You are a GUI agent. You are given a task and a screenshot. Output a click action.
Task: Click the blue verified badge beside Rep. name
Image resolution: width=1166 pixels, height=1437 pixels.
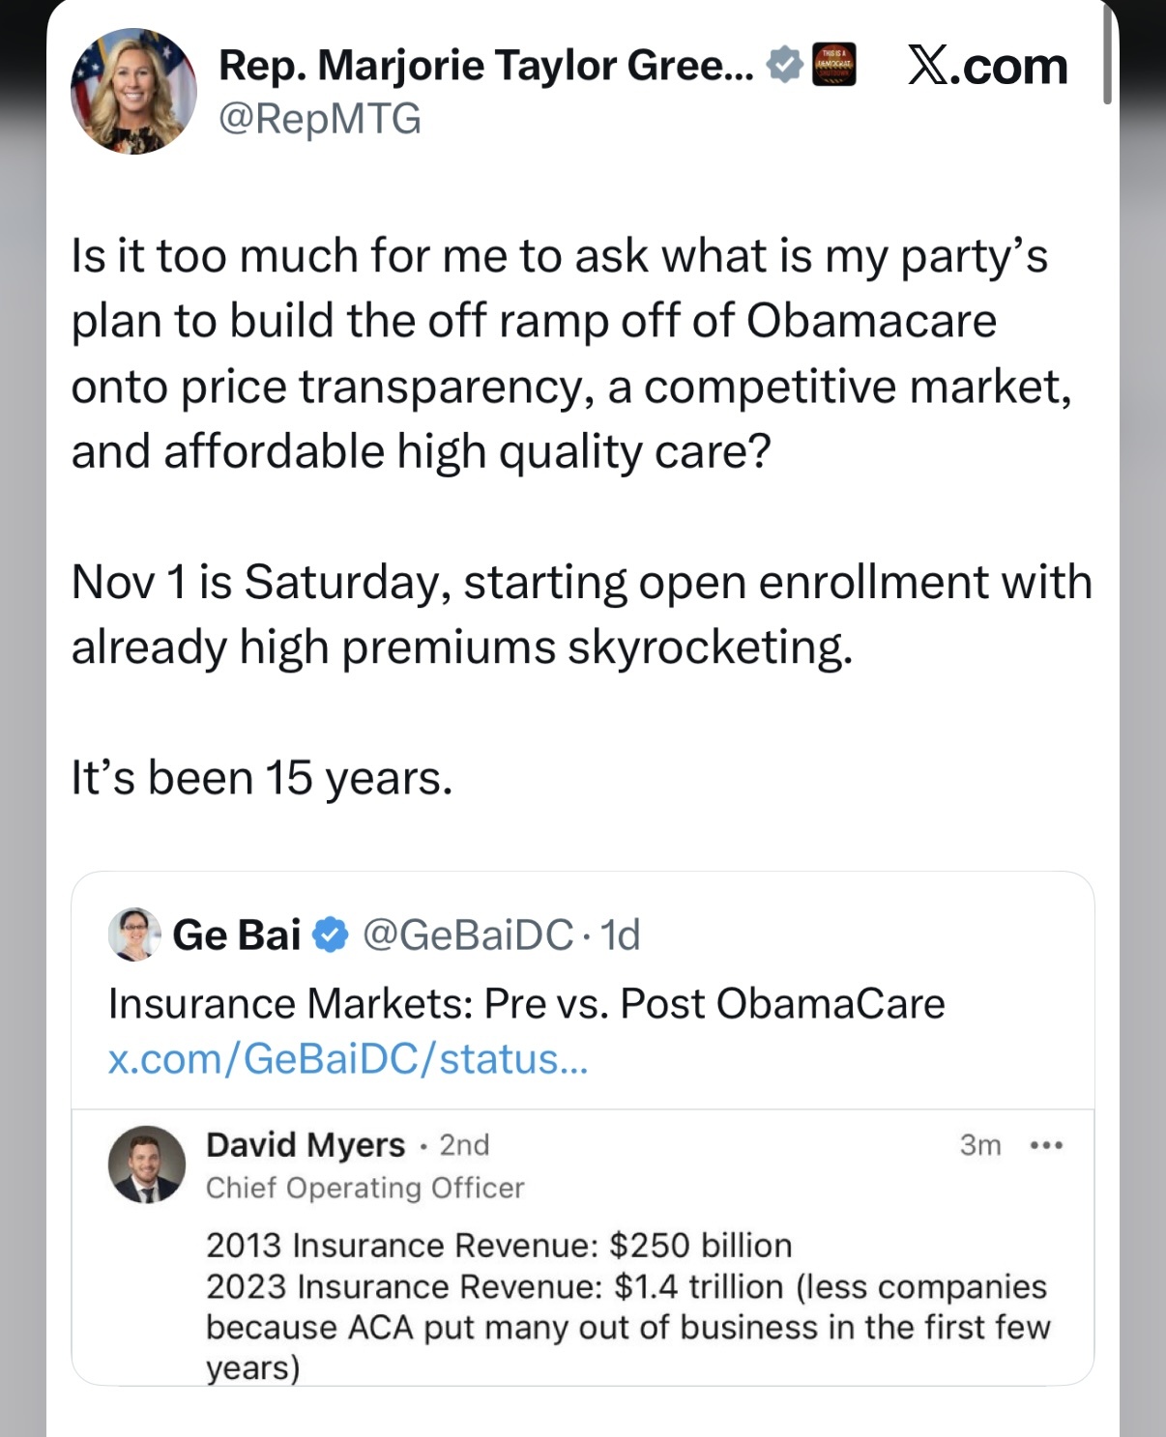tap(784, 66)
